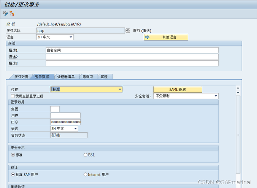Viewport: 257px width, 188px height.
Task: Select the 标准 SAP 用户 radio button
Action: click(x=13, y=174)
